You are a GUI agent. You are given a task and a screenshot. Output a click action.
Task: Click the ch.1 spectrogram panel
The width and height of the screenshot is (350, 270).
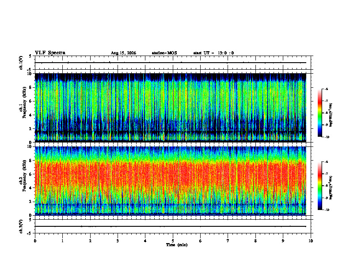[171, 108]
